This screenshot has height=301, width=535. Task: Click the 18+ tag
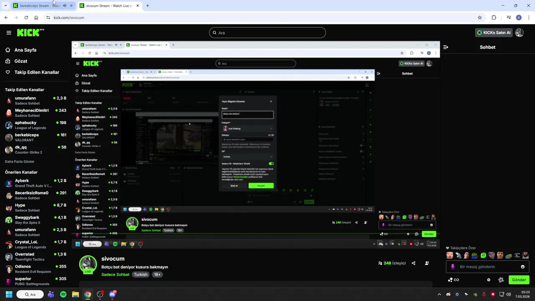click(x=157, y=275)
